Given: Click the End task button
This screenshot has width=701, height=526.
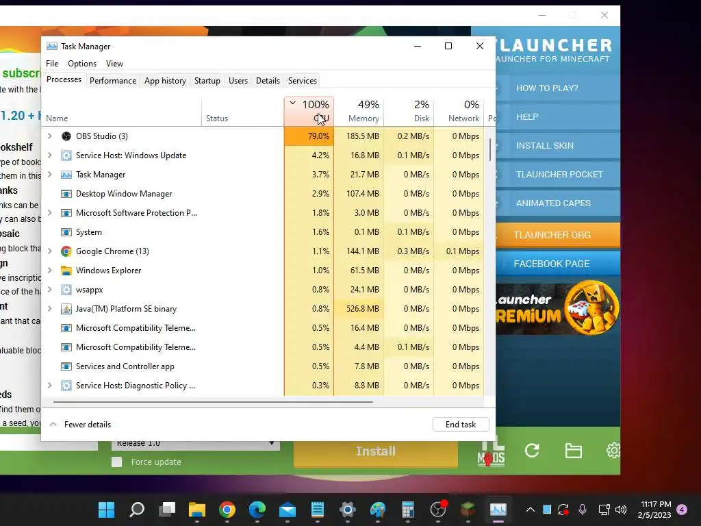Looking at the screenshot, I should 461,425.
